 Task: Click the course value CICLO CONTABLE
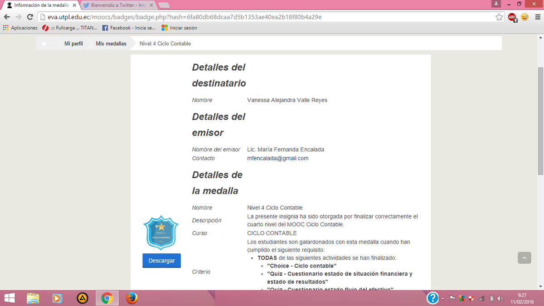click(x=272, y=233)
